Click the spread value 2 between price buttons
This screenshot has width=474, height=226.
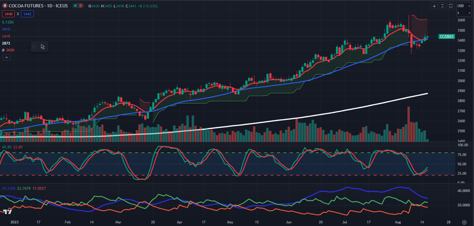(17, 14)
